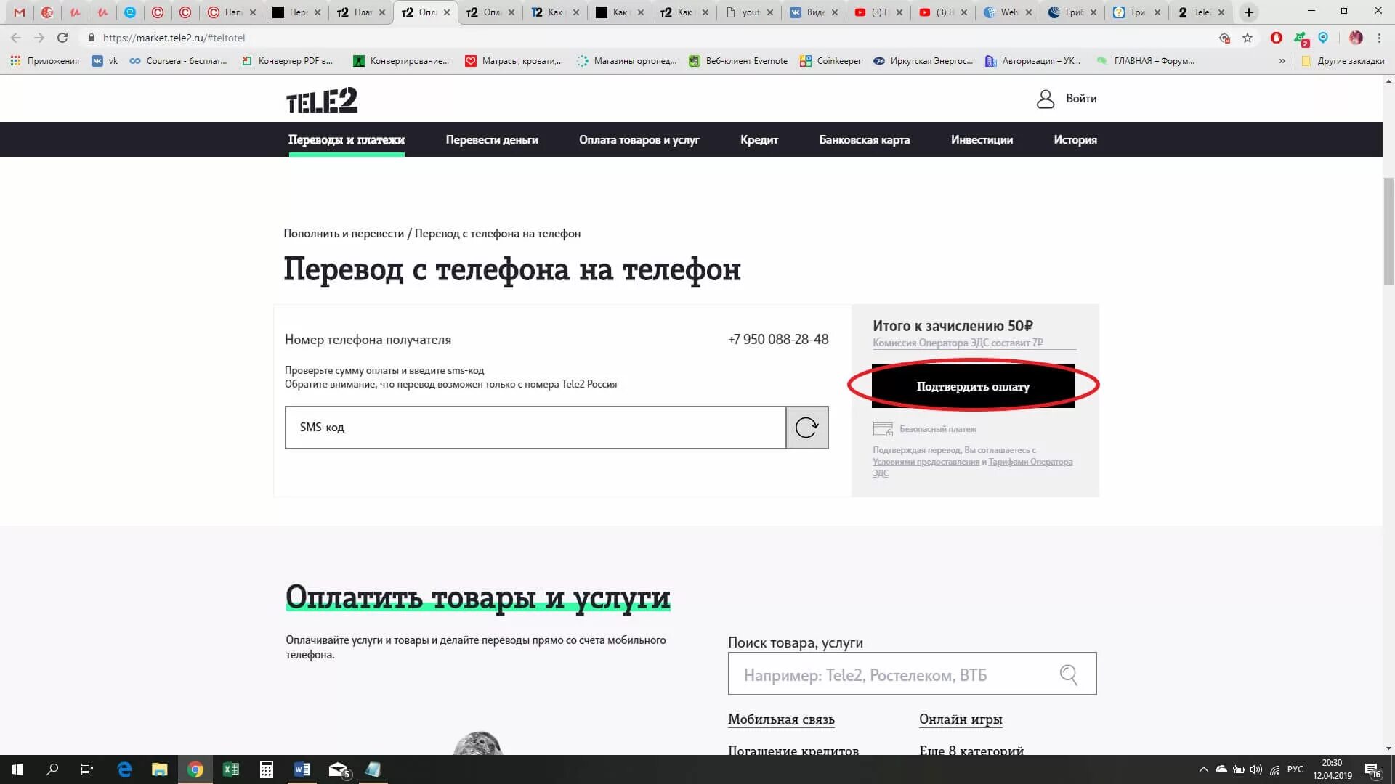Click the SMS-код input field
The image size is (1395, 784).
coord(535,428)
